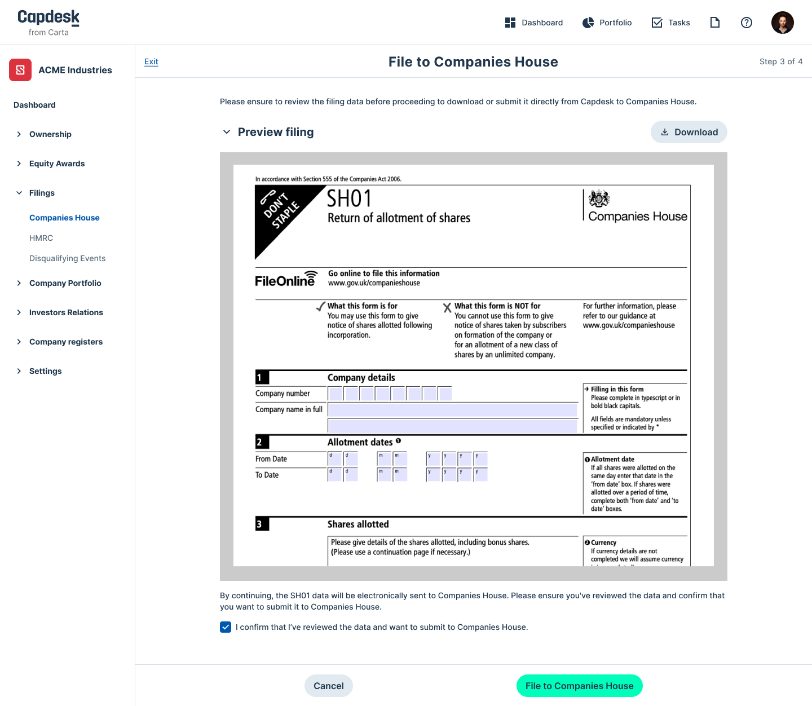Go to Dashboard in top navigation

click(533, 23)
